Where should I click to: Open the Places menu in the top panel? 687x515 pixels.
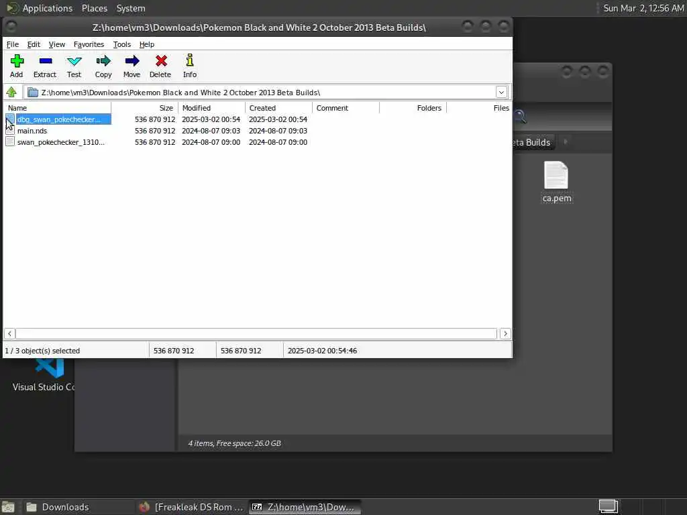tap(94, 8)
